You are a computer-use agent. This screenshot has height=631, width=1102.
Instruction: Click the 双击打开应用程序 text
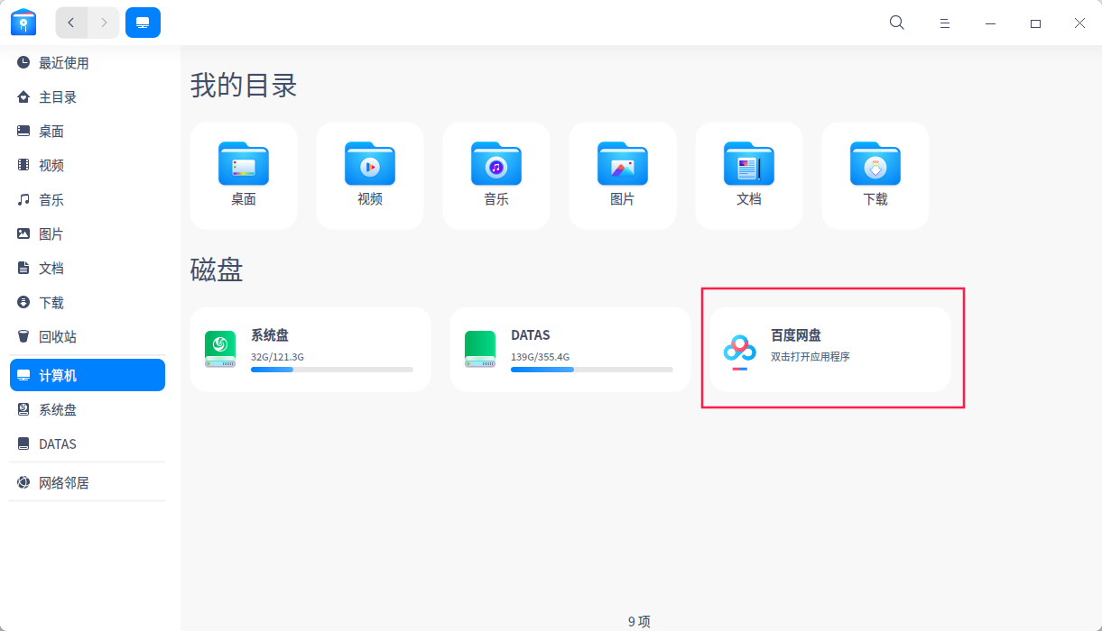point(810,357)
